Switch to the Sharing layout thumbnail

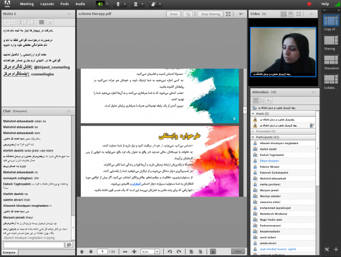click(331, 41)
